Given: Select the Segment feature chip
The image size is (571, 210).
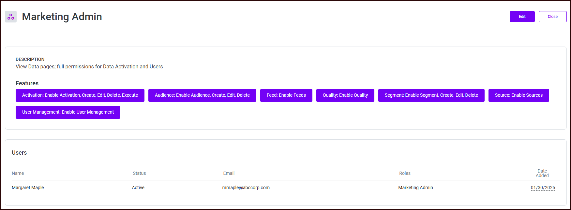Looking at the screenshot, I should 431,95.
